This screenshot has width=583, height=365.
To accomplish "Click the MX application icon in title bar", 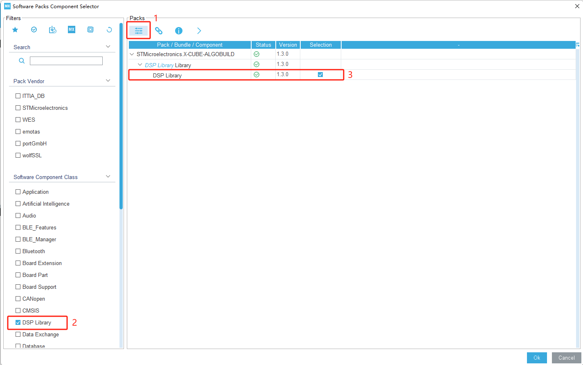I will 7,6.
